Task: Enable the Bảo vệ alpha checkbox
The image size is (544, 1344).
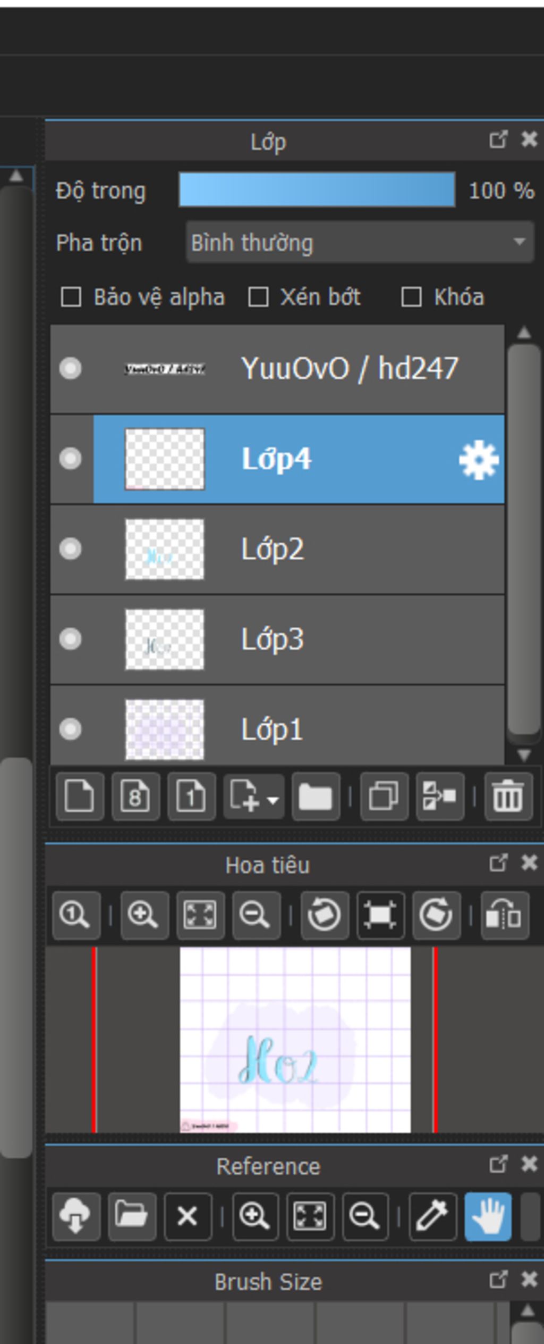Action: (71, 297)
